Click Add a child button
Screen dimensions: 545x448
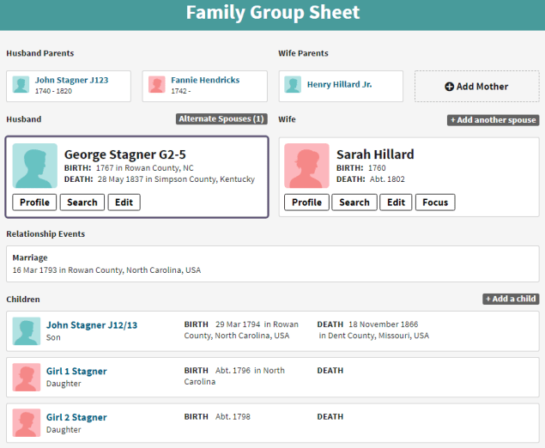click(x=510, y=299)
